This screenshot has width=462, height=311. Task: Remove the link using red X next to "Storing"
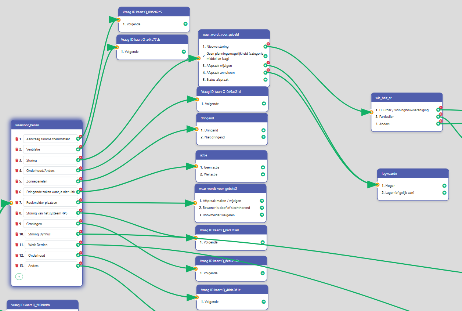[81, 157]
